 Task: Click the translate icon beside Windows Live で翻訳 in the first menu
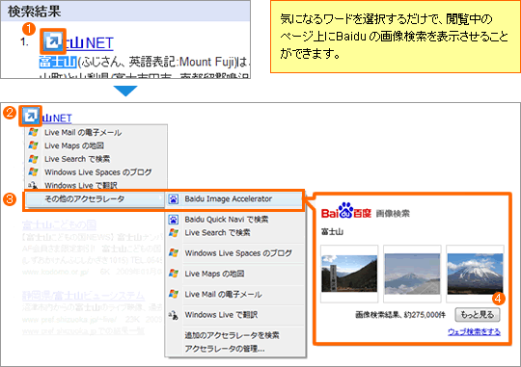tap(33, 185)
